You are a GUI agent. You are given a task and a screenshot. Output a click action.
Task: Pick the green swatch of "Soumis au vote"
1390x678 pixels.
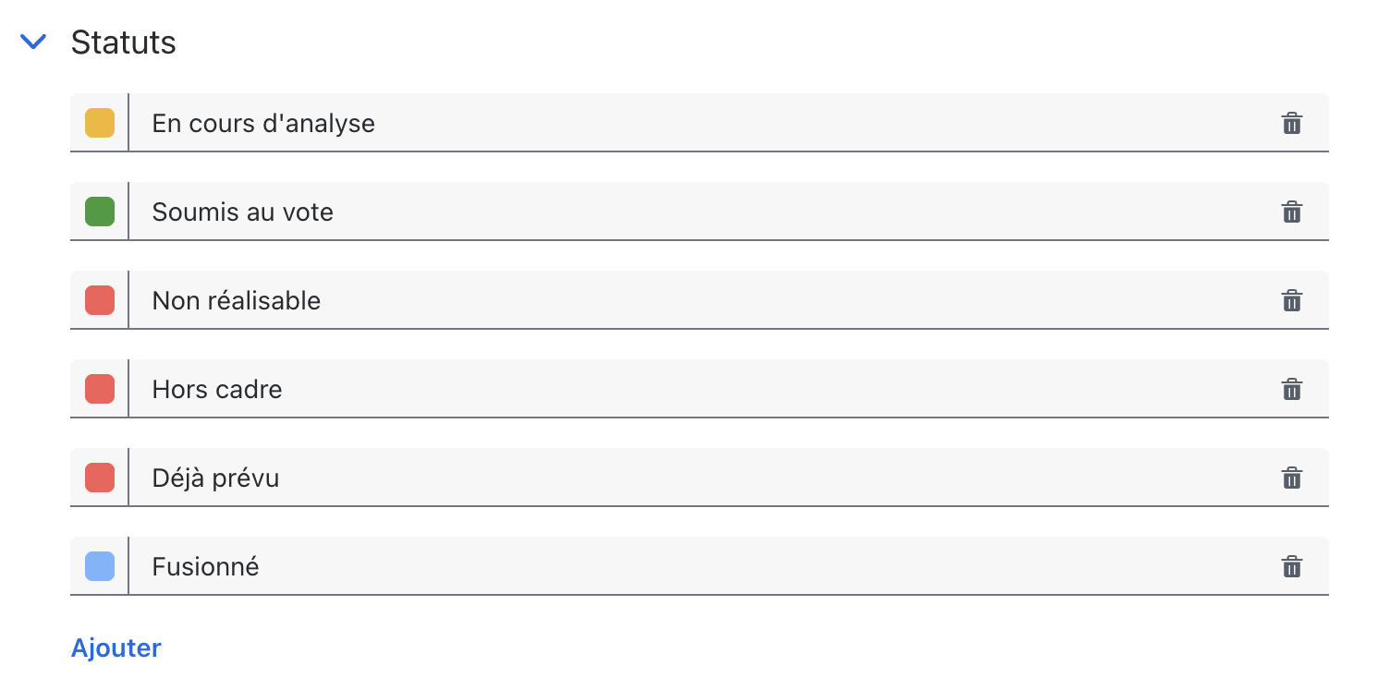(x=100, y=212)
